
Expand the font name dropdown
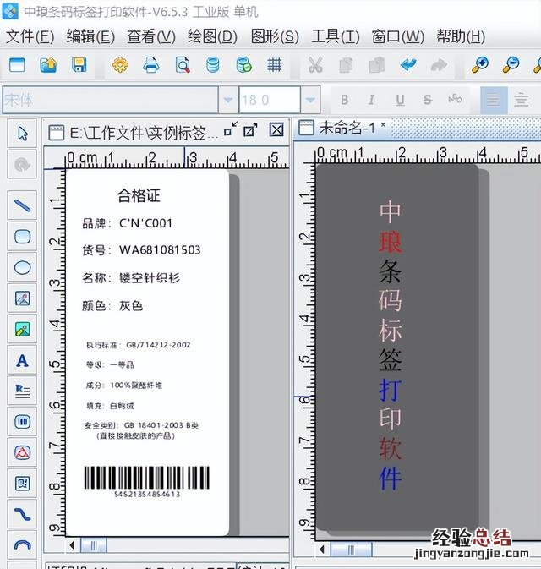228,100
